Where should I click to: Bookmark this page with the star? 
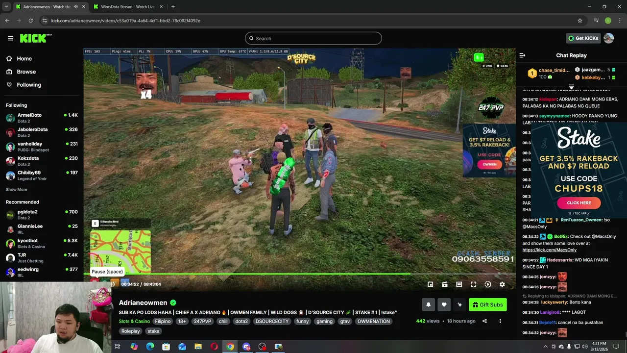(x=580, y=21)
